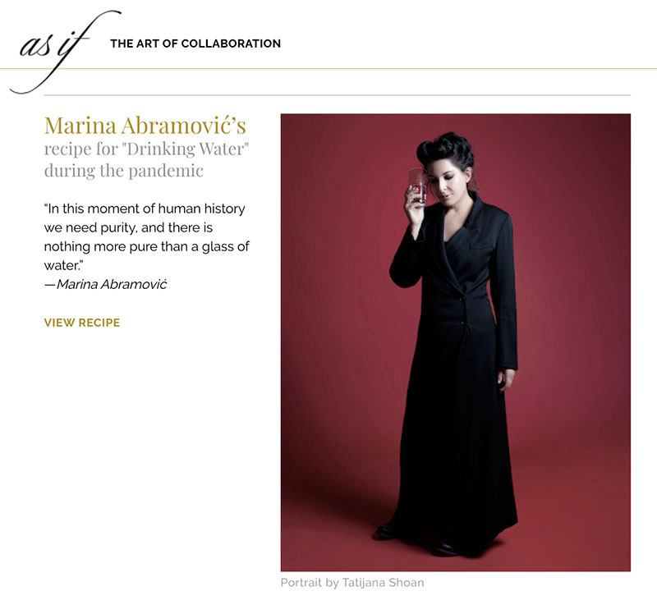Click the gray divider above the article
657x614 pixels.
[x=338, y=95]
